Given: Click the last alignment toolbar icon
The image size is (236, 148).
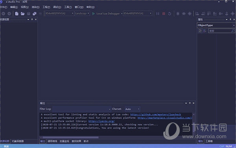Looking at the screenshot, I should (x=232, y=14).
